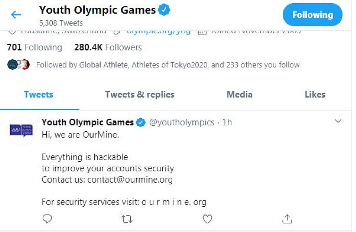
Task: Click the Youth Olympic Games tweet avatar
Action: tap(21, 131)
